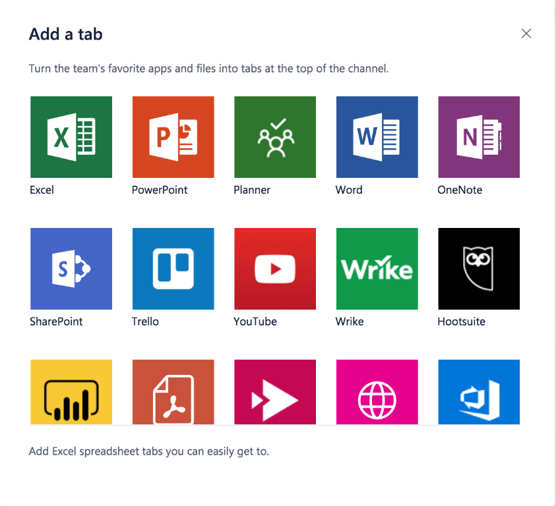The image size is (556, 506).
Task: Add the Planner tab tile
Action: pos(275,137)
